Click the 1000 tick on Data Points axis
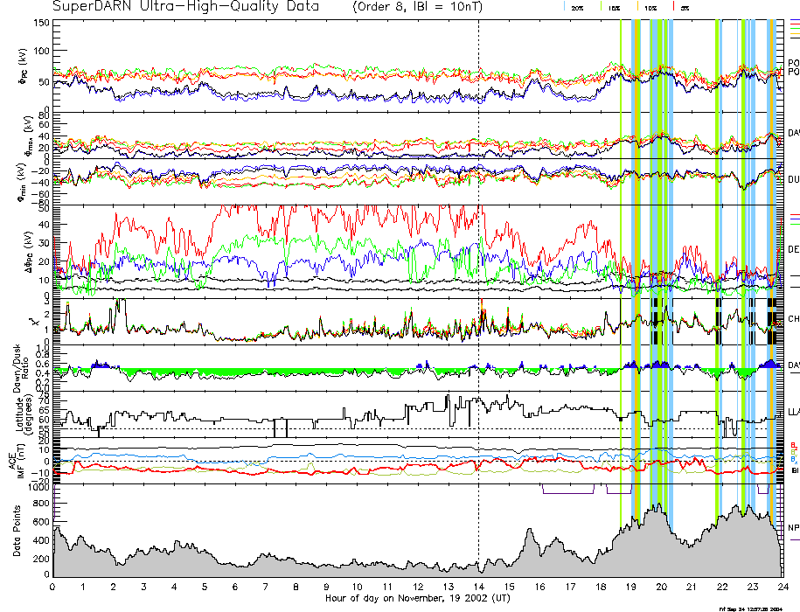The height and width of the screenshot is (612, 800). 38,488
